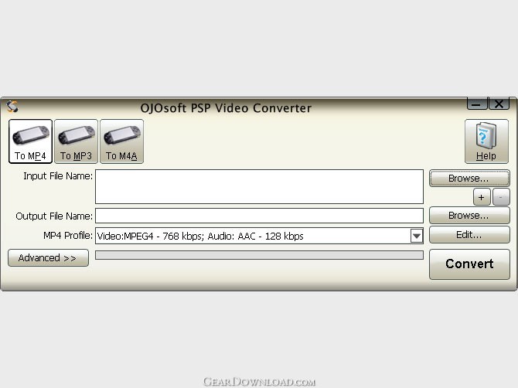Viewport: 518px width, 388px height.
Task: Minimize the PSP Video Converter window
Action: coord(477,104)
